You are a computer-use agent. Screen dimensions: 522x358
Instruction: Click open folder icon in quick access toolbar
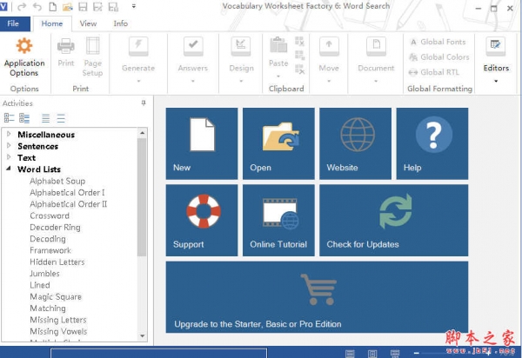68,6
